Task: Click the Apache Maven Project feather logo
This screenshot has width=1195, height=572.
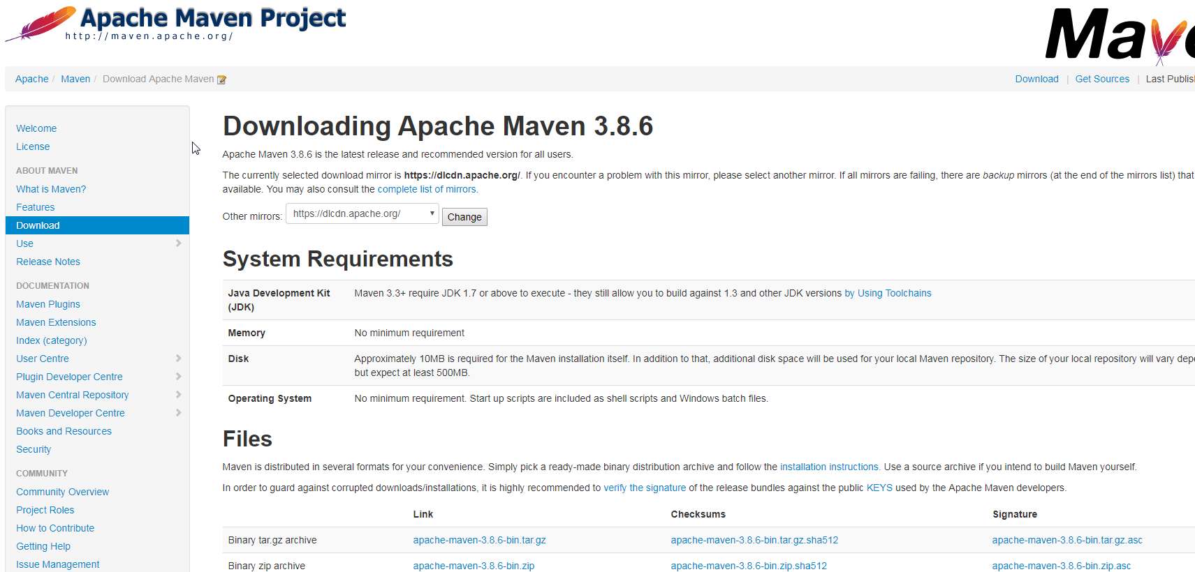Action: [x=42, y=24]
